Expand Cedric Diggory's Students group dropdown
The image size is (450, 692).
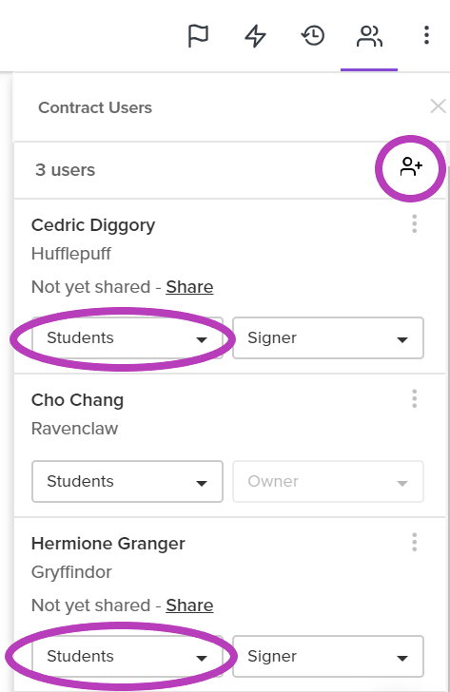pyautogui.click(x=127, y=338)
